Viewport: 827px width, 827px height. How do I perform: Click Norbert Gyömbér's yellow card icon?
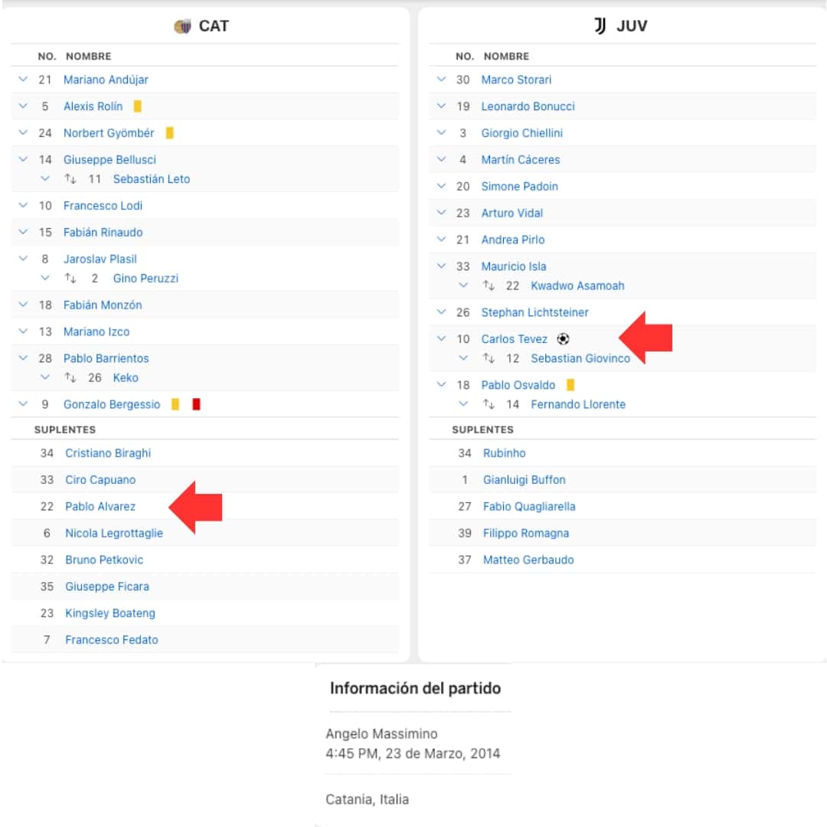169,133
